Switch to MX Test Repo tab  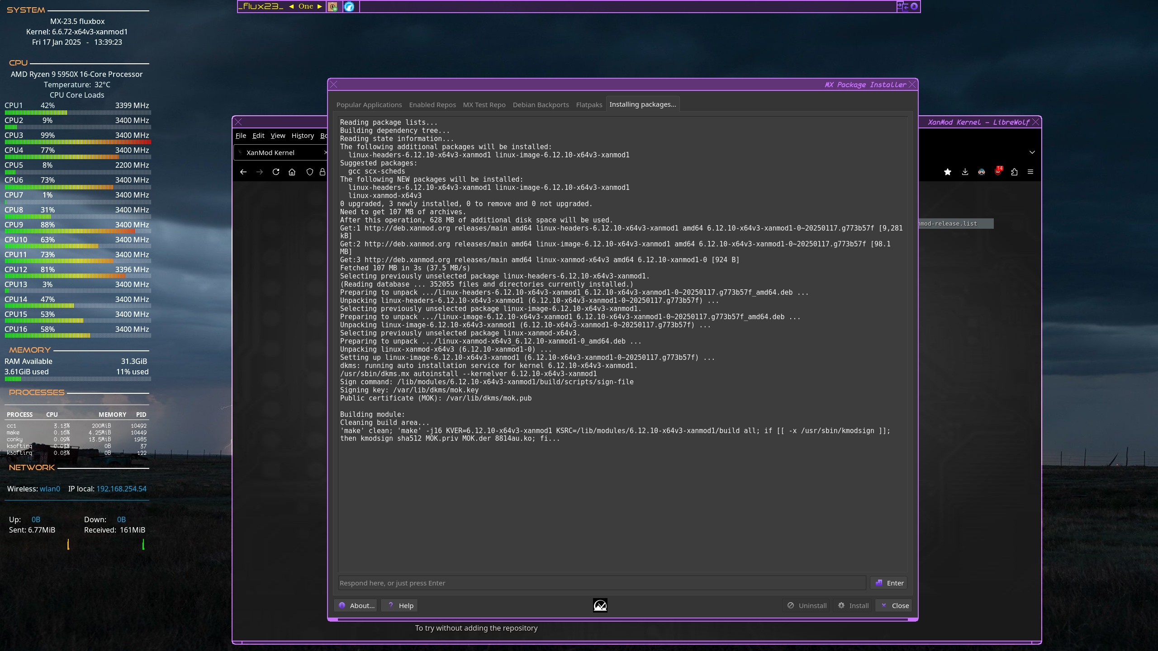[x=484, y=105]
